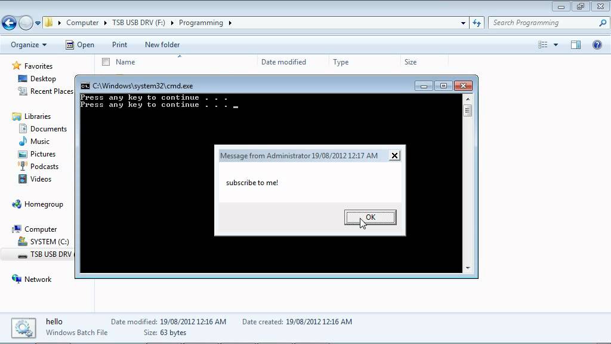Open Podcasts library
Image resolution: width=611 pixels, height=344 pixels.
(44, 167)
